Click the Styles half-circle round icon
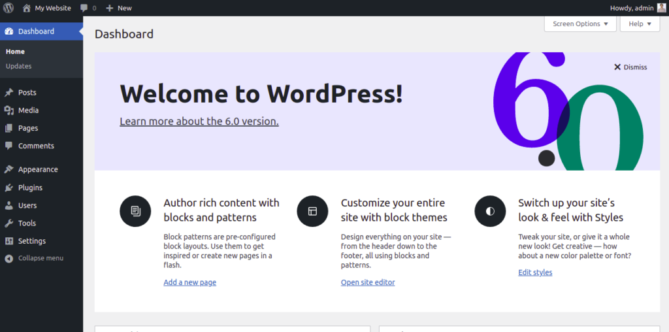This screenshot has width=669, height=332. (490, 211)
